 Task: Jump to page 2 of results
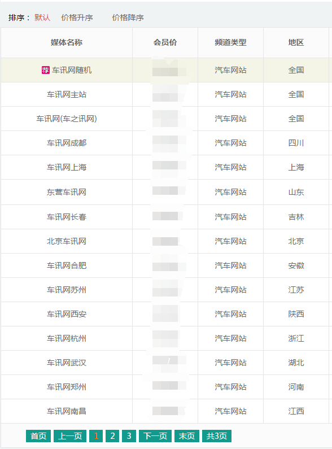click(112, 436)
